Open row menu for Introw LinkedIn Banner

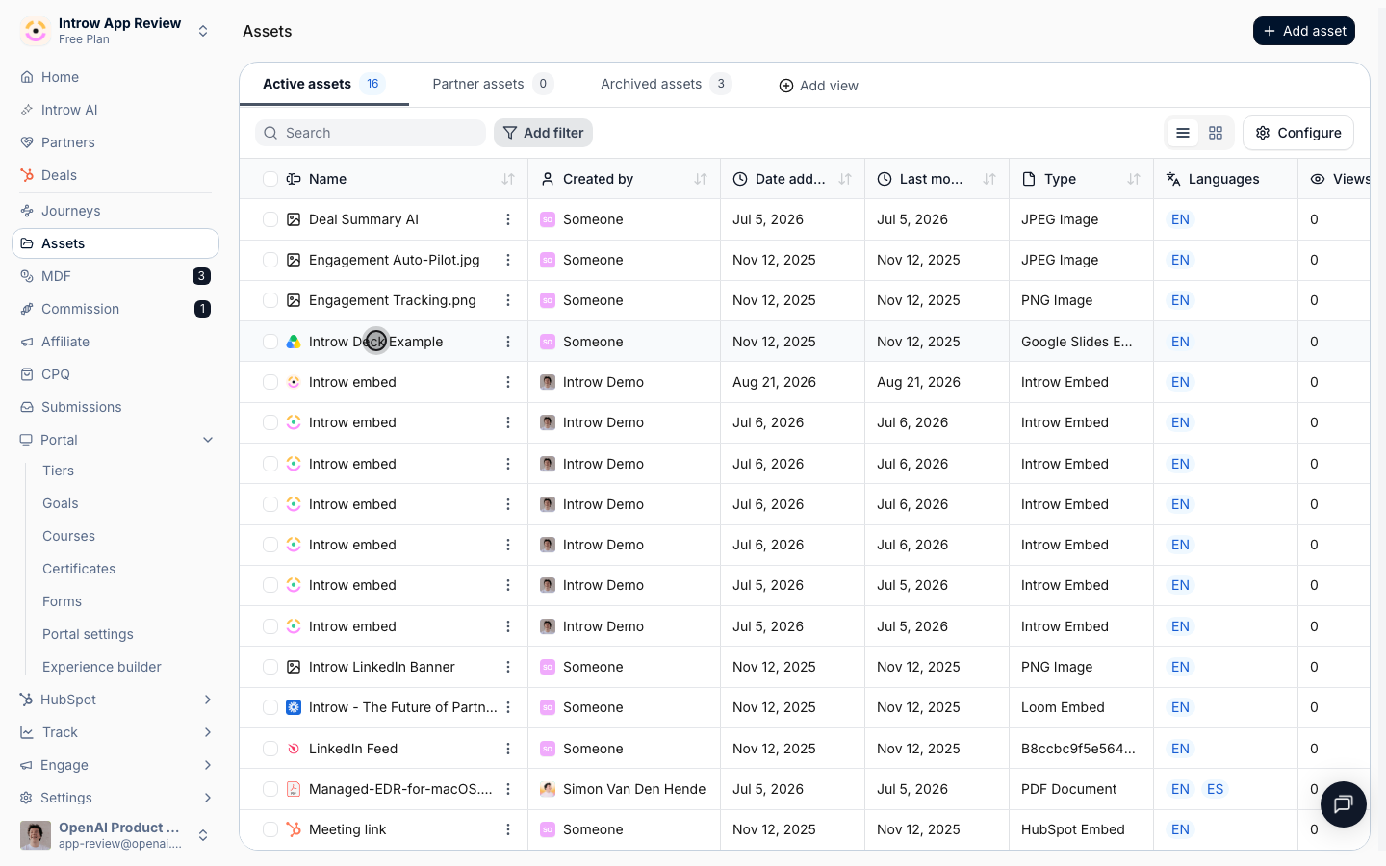508,667
